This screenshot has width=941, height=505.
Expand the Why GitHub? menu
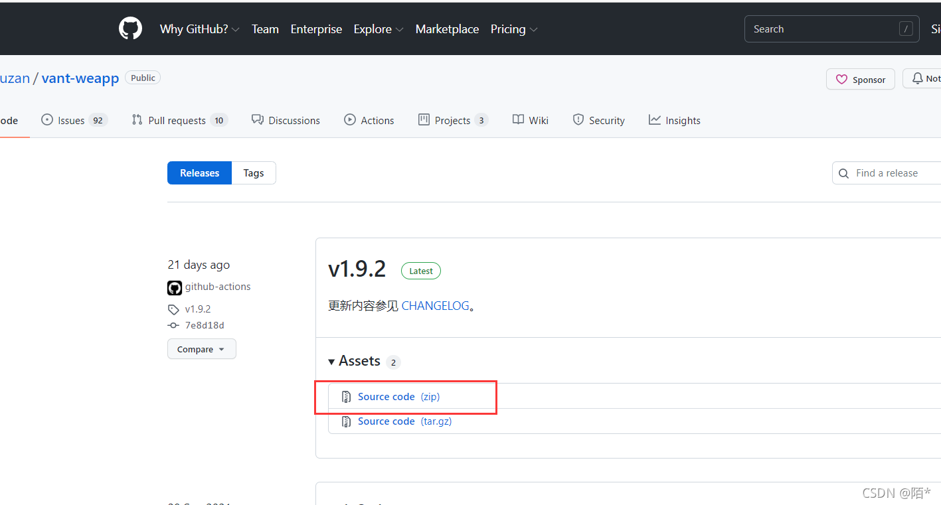click(x=200, y=29)
